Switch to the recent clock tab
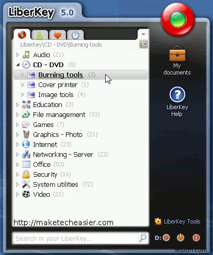 pyautogui.click(x=75, y=35)
